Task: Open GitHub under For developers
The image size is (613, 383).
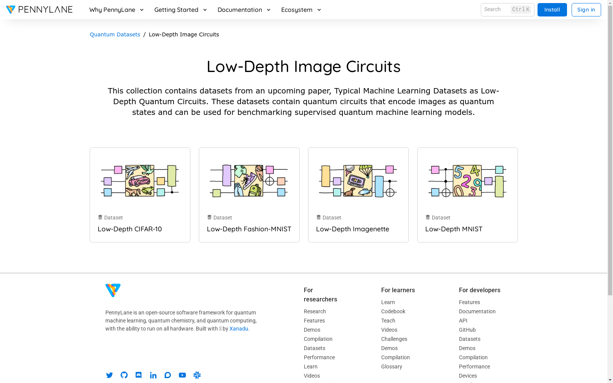Action: 467,330
